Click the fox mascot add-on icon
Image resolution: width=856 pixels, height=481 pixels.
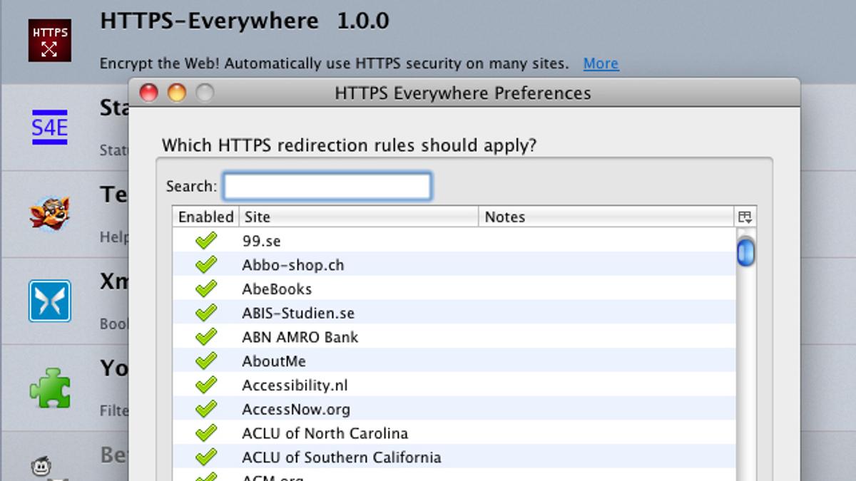pyautogui.click(x=49, y=213)
